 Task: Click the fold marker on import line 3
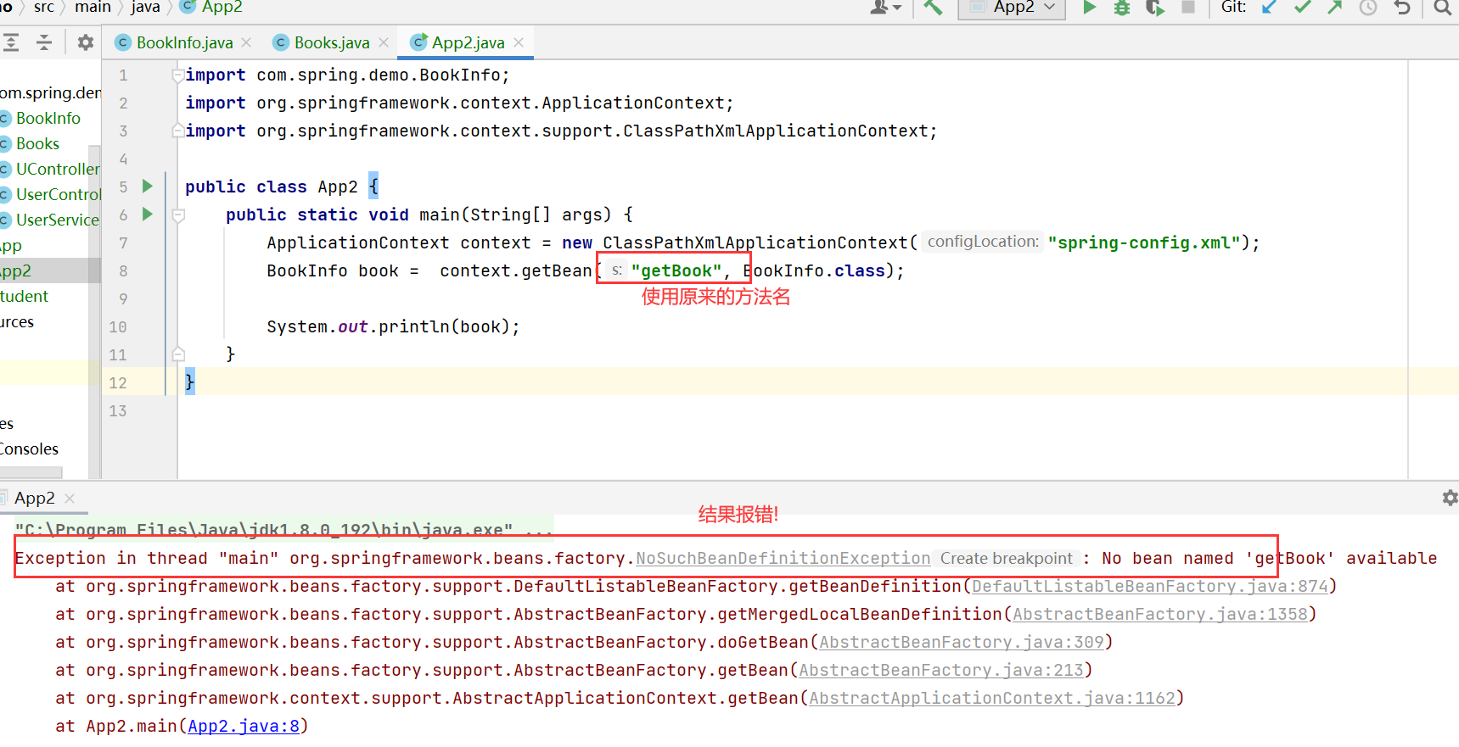tap(178, 131)
